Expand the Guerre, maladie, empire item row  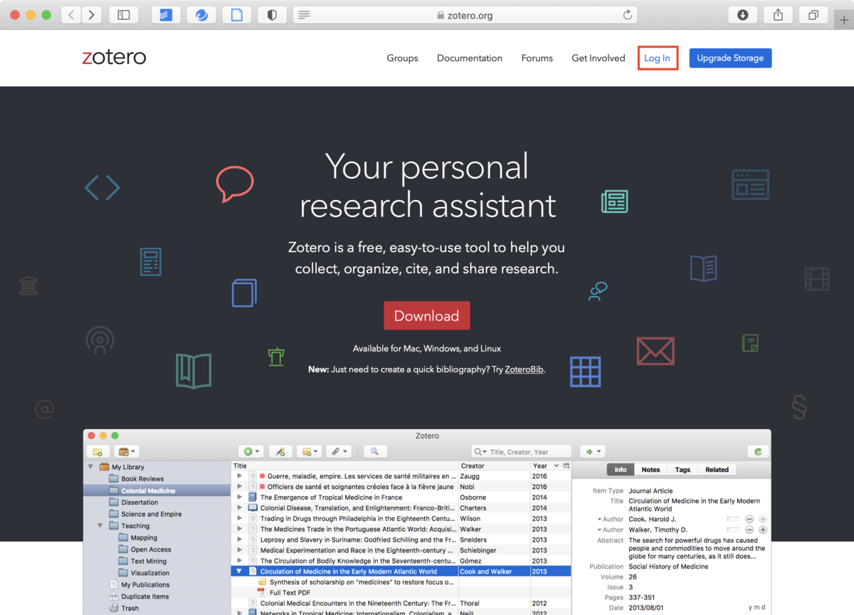point(240,476)
